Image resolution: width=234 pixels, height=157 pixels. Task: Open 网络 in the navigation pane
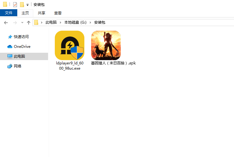(x=18, y=66)
